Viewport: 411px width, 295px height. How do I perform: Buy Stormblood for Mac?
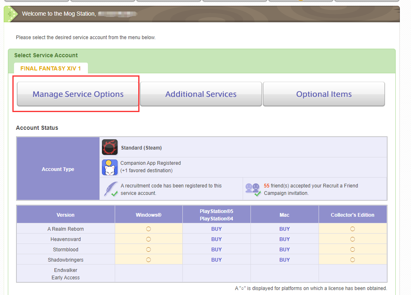click(x=284, y=249)
